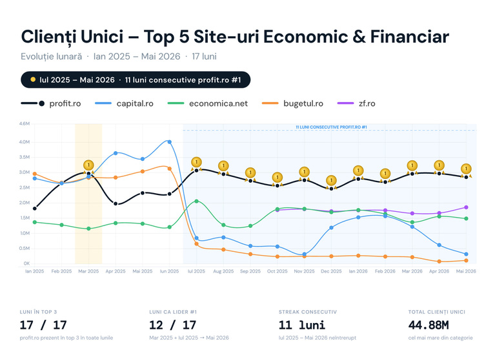Viewport: 484px width, 363px height.
Task: Click the 'TOTAL CLIENȚI UNICI' heading
Action: [x=437, y=312]
